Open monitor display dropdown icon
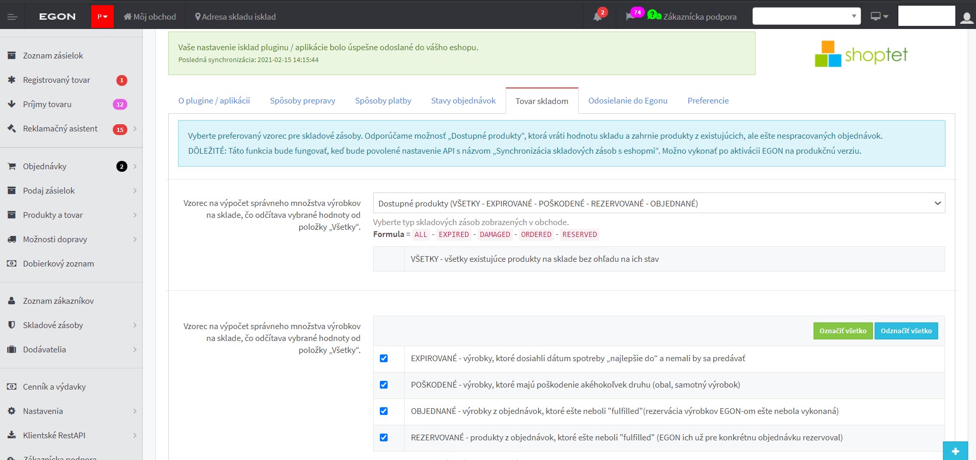This screenshot has height=460, width=976. click(x=879, y=17)
